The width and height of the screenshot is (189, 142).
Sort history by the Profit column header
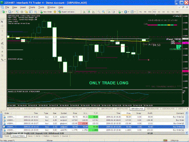pyautogui.click(x=148, y=113)
